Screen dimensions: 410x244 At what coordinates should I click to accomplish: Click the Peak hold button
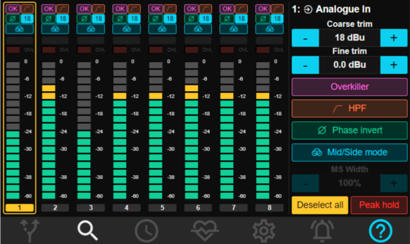pyautogui.click(x=379, y=205)
